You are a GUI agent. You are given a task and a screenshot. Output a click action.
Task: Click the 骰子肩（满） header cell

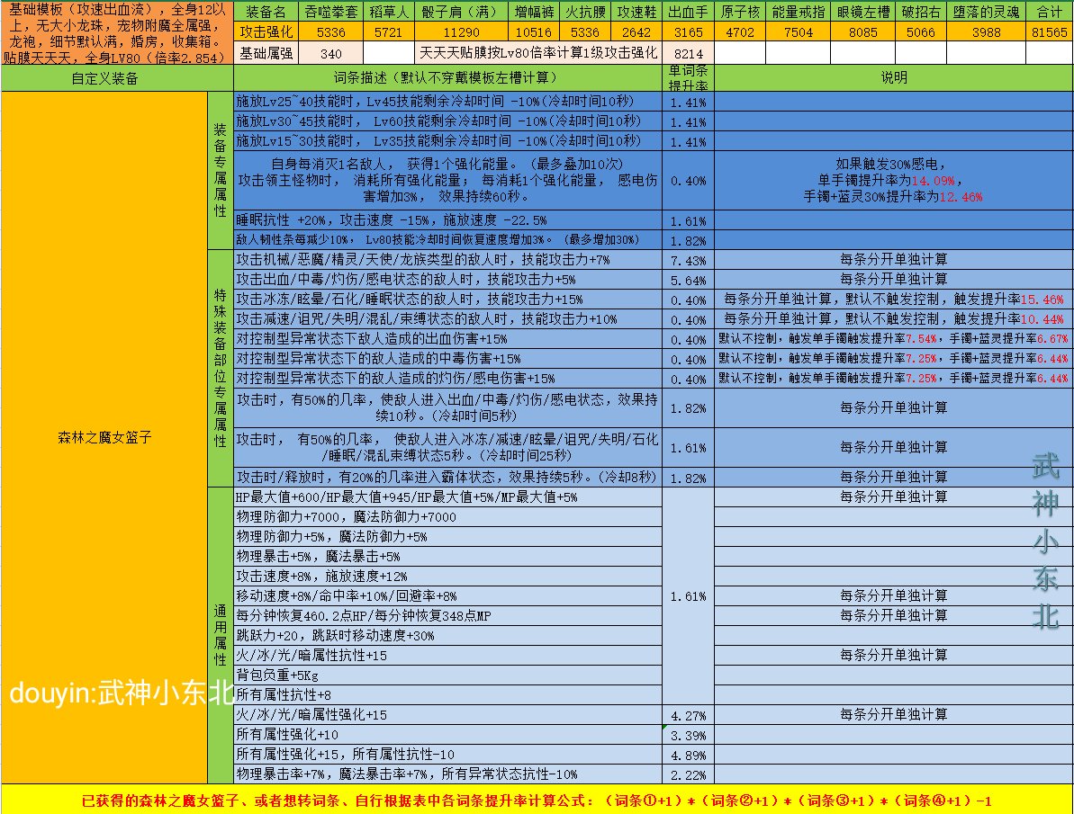point(462,12)
